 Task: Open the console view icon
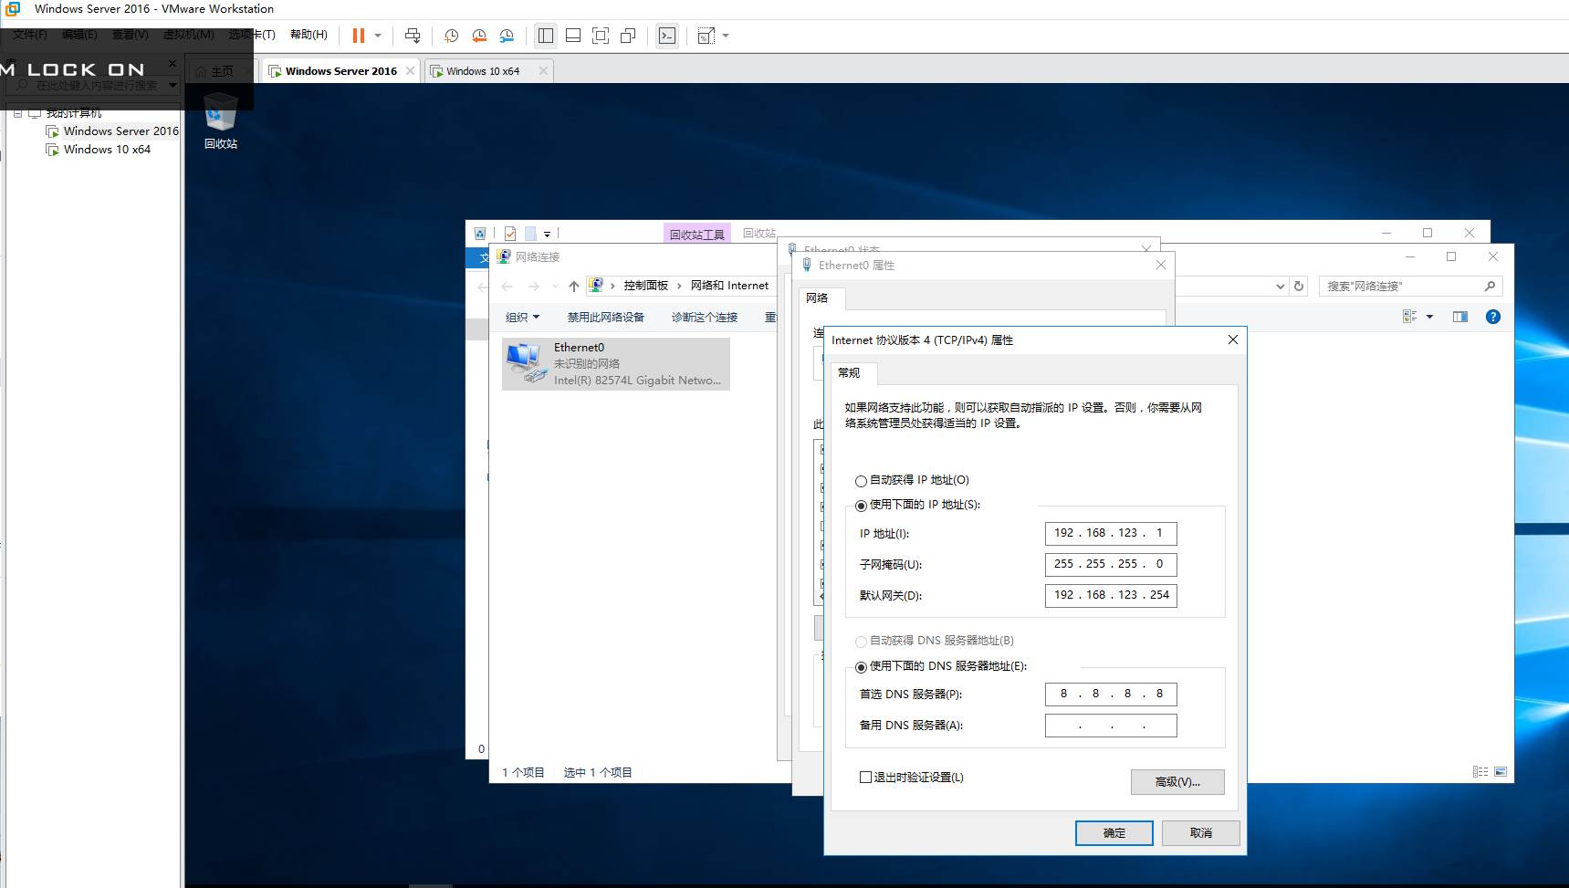click(x=667, y=36)
